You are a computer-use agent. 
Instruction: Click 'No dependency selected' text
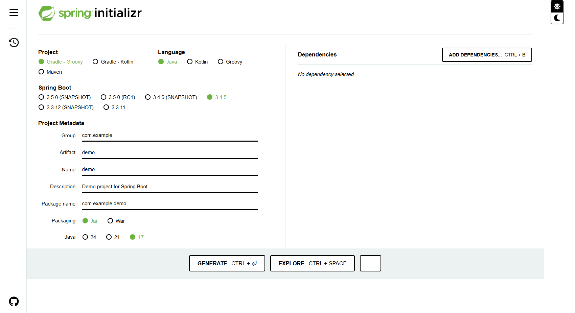[x=326, y=74]
